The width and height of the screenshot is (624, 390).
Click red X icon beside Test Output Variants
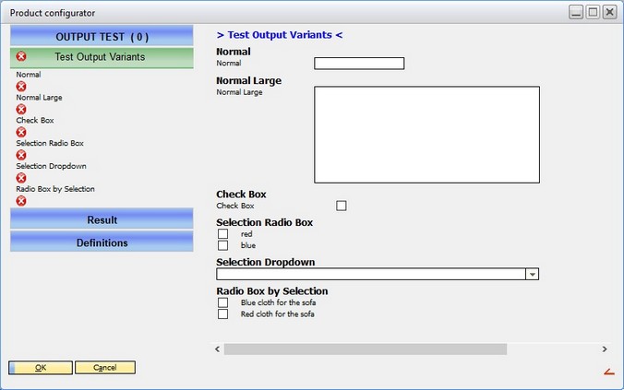(22, 57)
